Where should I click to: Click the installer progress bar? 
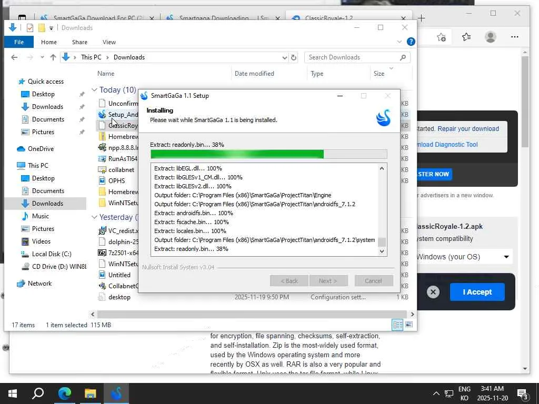pyautogui.click(x=269, y=154)
